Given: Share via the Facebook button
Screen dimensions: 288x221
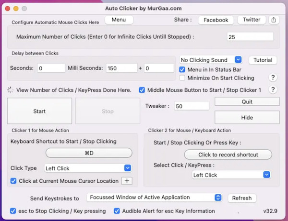Looking at the screenshot, I should pyautogui.click(x=216, y=20).
